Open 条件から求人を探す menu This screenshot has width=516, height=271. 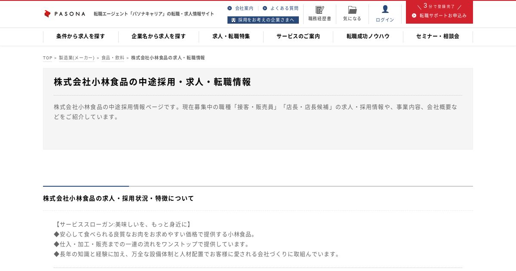81,37
